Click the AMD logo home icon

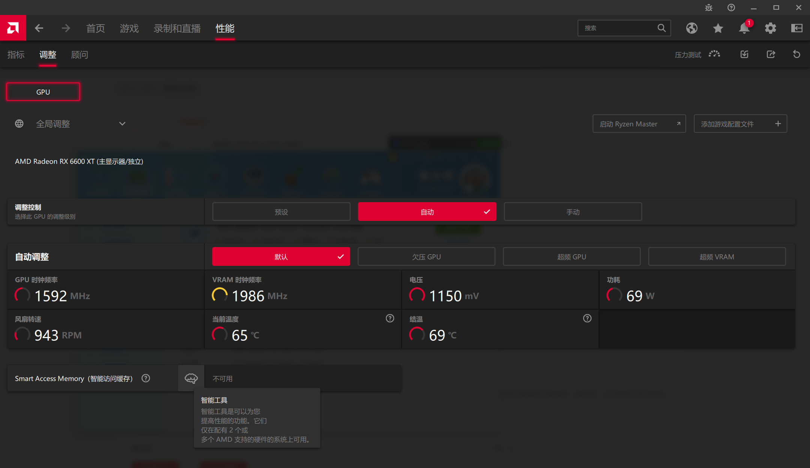point(13,28)
